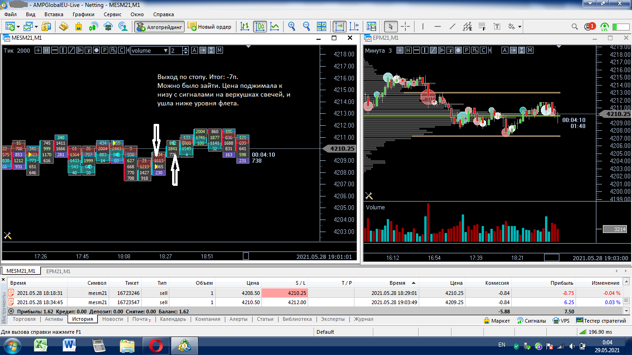This screenshot has height=355, width=632.
Task: Open Windows Explorer folder on taskbar
Action: coord(127,345)
